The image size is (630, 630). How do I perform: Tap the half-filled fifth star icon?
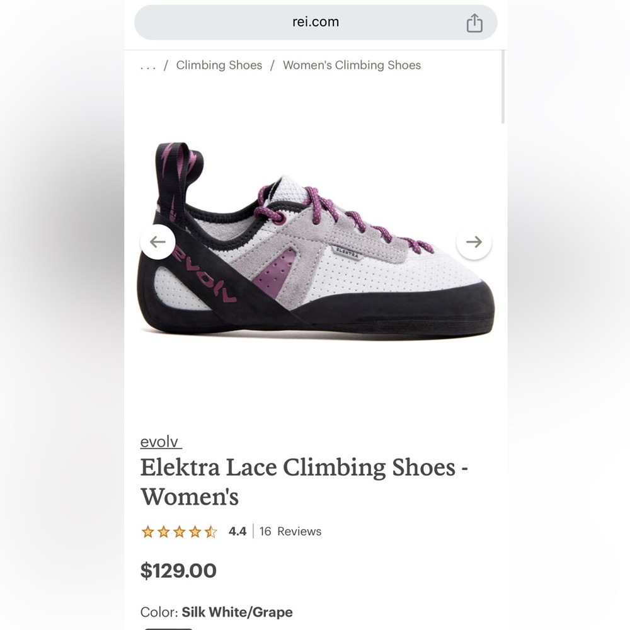tap(211, 532)
